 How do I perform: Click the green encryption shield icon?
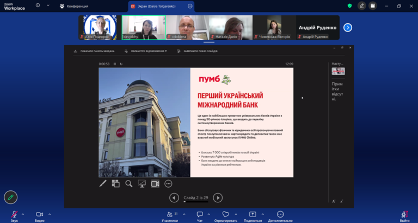tap(349, 6)
